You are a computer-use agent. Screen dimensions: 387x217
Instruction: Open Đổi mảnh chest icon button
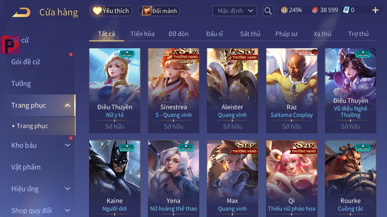[159, 11]
